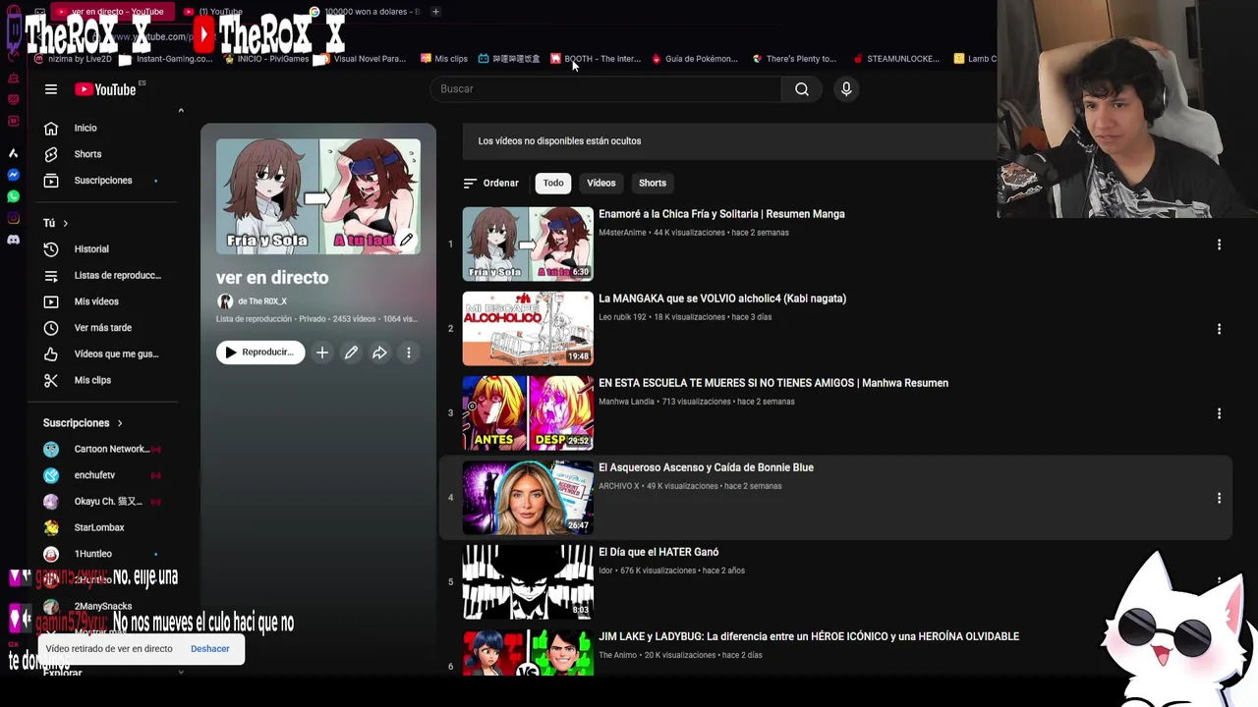This screenshot has width=1258, height=707.
Task: Open the La MANGAKA video thumbnail
Action: pyautogui.click(x=528, y=328)
